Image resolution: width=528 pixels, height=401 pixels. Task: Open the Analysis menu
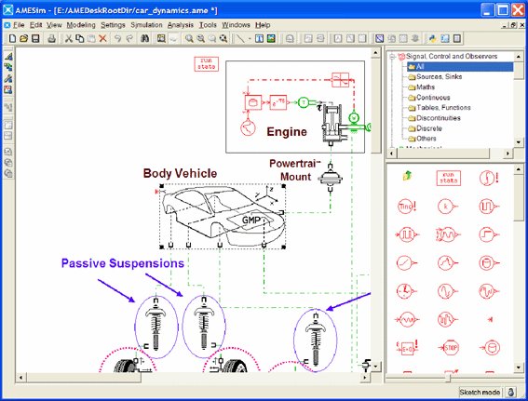click(x=181, y=25)
